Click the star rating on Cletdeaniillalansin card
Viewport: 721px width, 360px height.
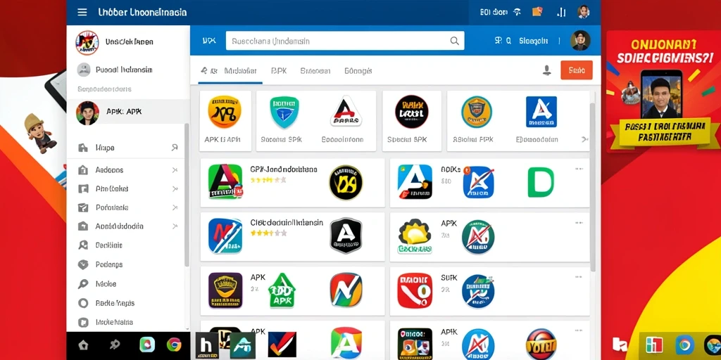[268, 233]
